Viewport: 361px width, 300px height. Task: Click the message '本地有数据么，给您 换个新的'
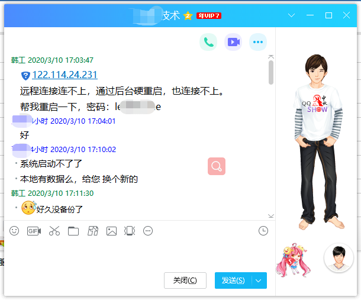click(79, 179)
